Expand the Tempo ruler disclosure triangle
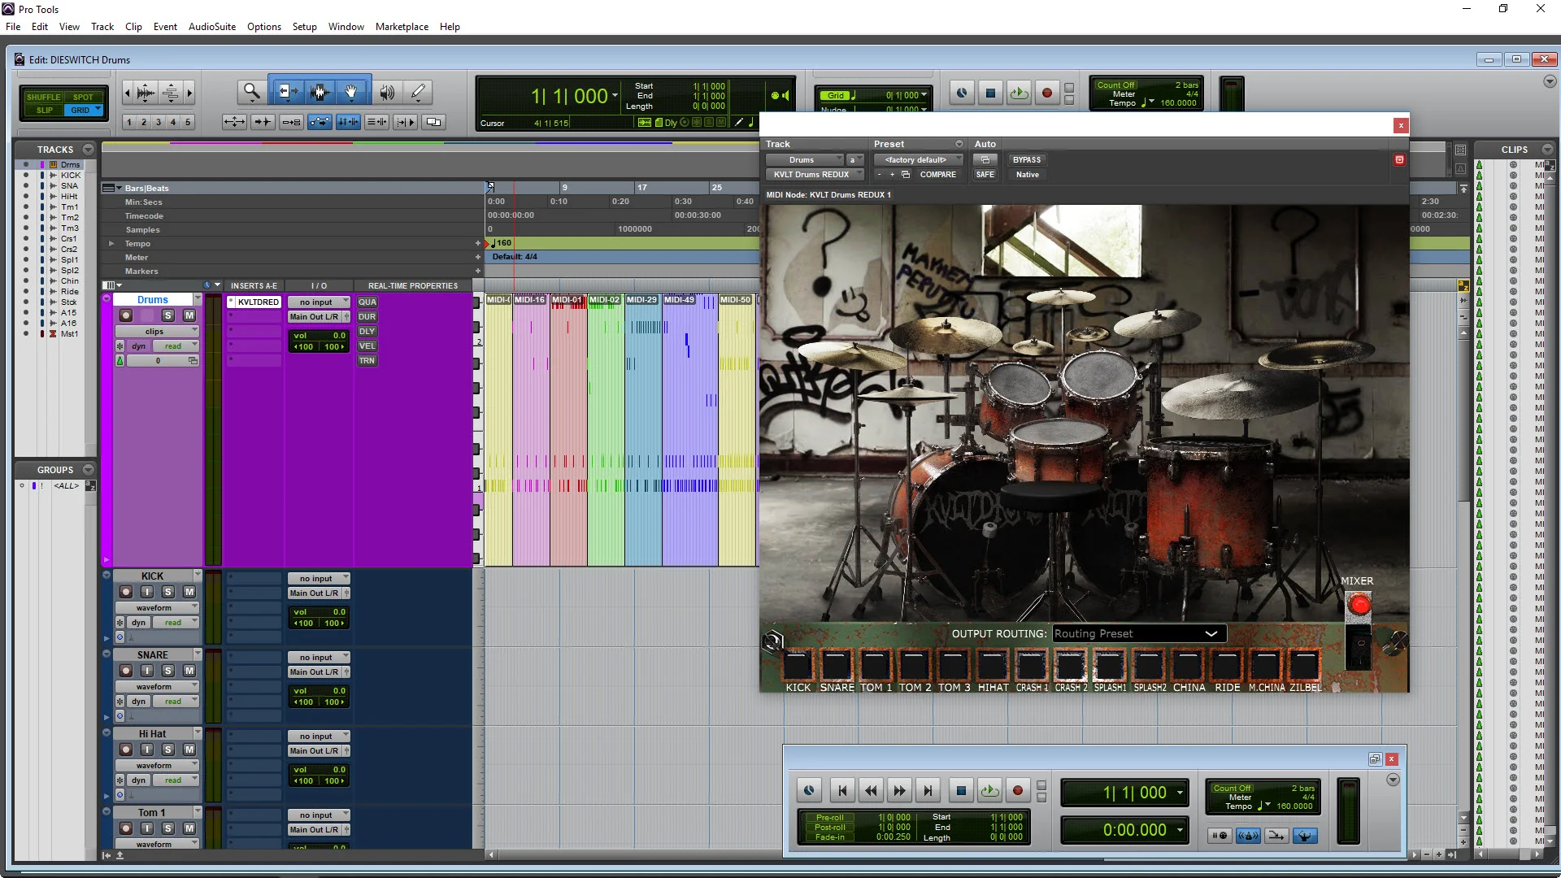Image resolution: width=1561 pixels, height=878 pixels. tap(111, 243)
